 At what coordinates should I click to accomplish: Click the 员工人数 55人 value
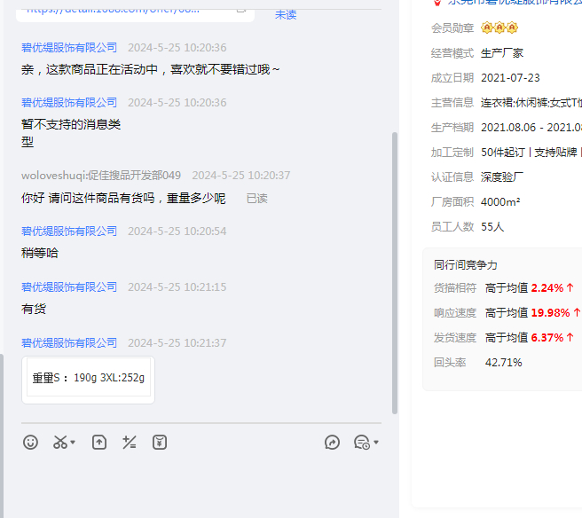click(492, 227)
